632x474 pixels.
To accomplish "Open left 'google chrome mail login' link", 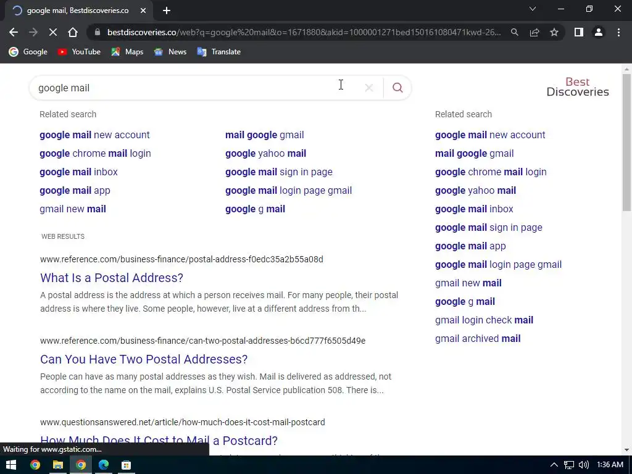I will pos(95,153).
